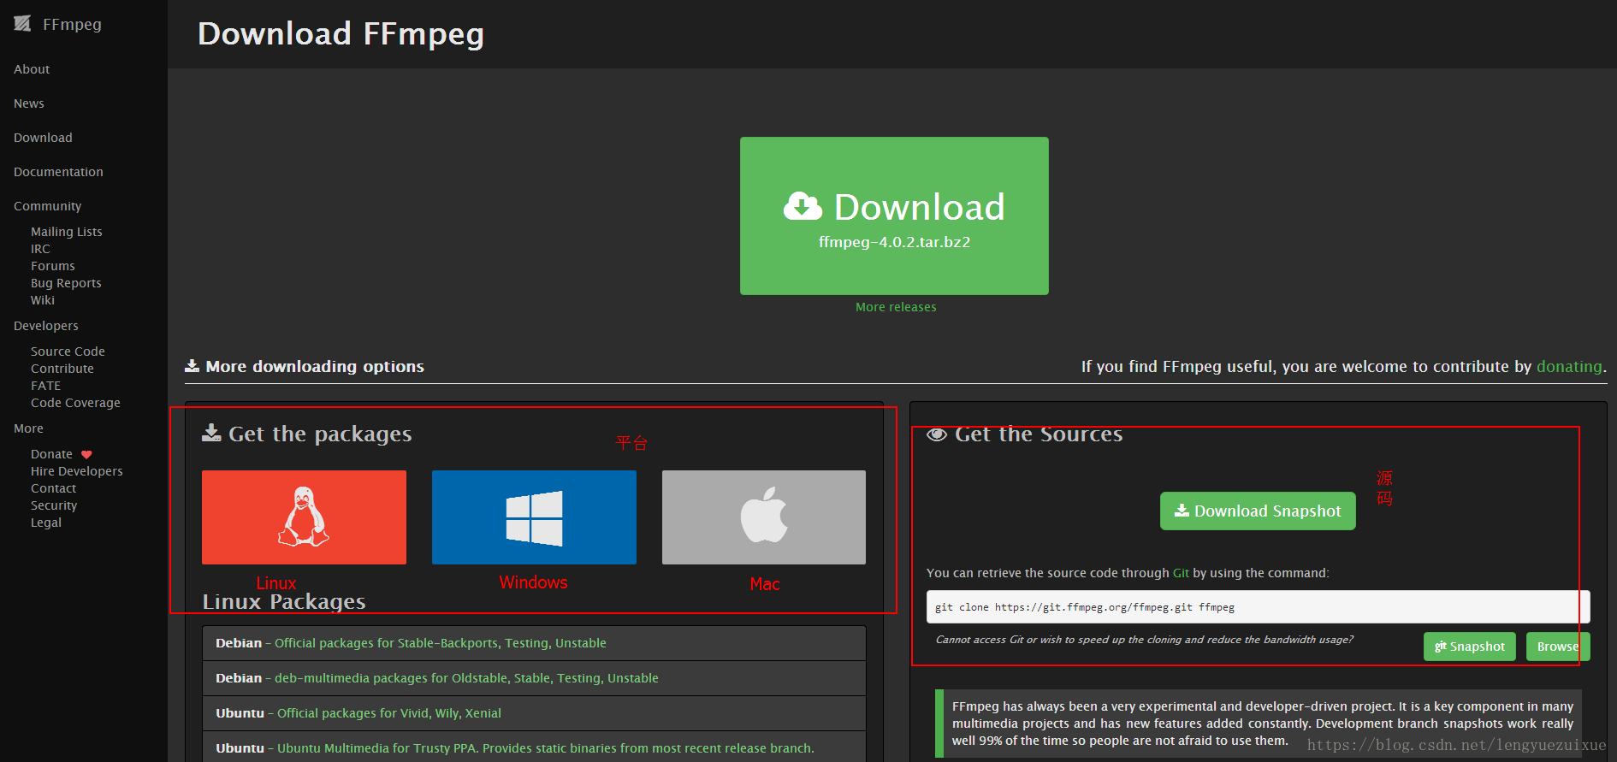Click the FFmpeg logo icon in sidebar
Viewport: 1617px width, 762px height.
pos(22,24)
